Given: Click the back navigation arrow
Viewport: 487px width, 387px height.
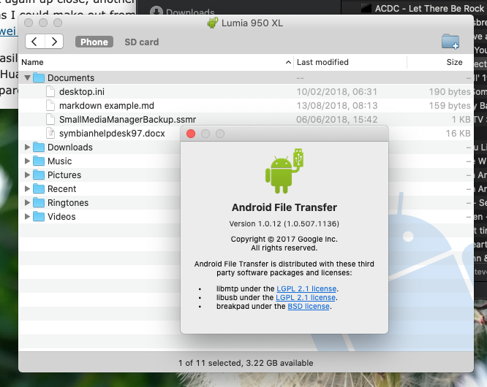Looking at the screenshot, I should click(x=35, y=42).
